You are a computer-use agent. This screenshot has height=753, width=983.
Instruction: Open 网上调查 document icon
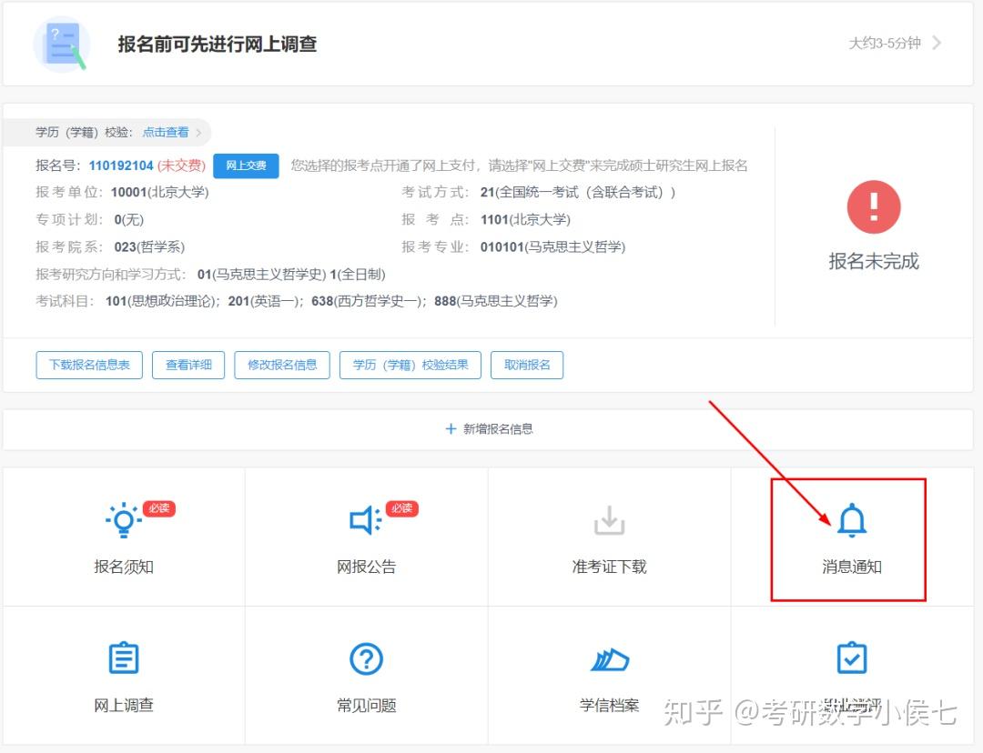(124, 658)
